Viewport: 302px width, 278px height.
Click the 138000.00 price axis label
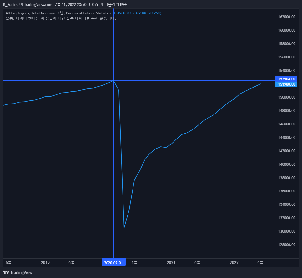[287, 178]
